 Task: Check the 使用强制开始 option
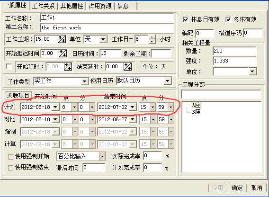[10, 157]
